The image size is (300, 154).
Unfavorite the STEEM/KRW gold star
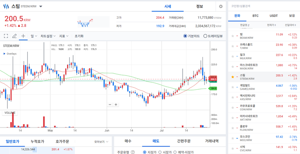(x=232, y=77)
